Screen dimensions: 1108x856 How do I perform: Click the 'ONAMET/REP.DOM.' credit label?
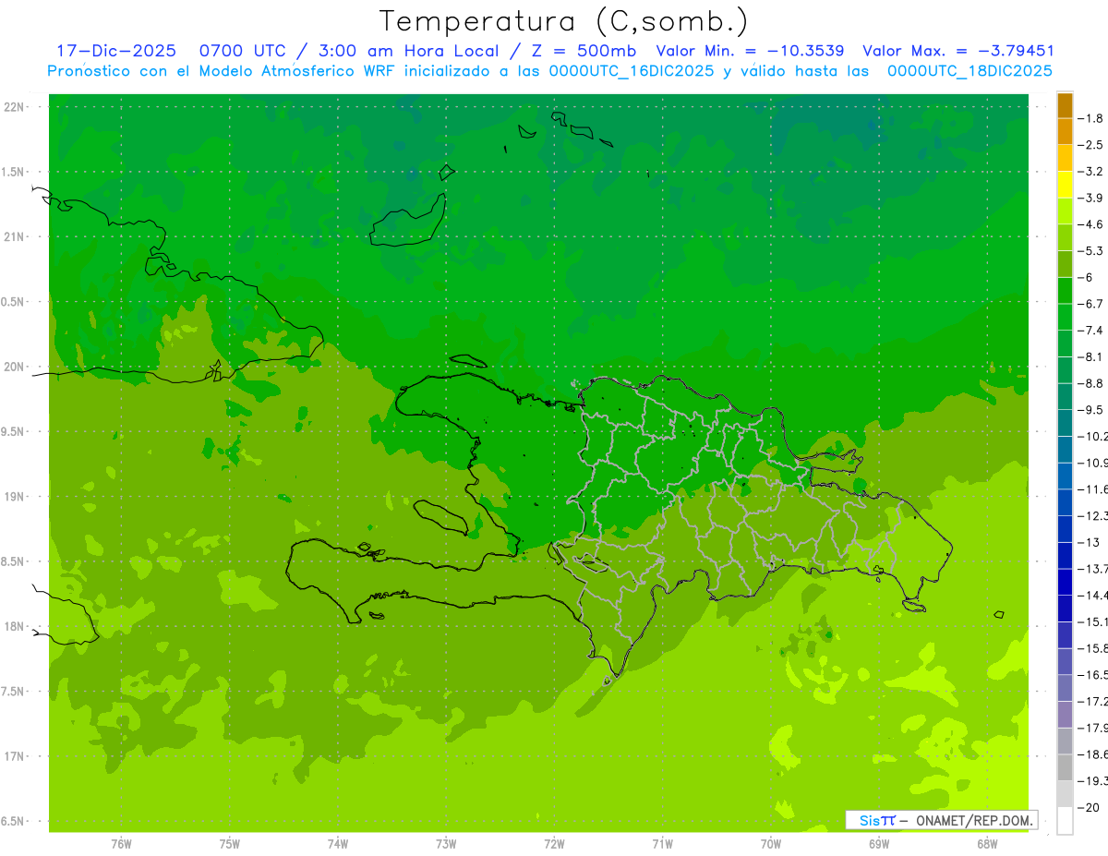tap(974, 820)
